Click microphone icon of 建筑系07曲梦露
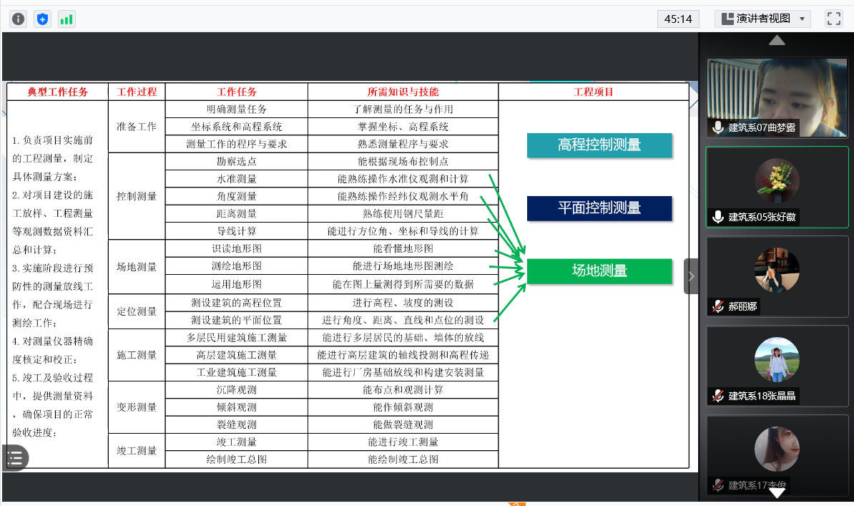Image resolution: width=854 pixels, height=506 pixels. 718,127
